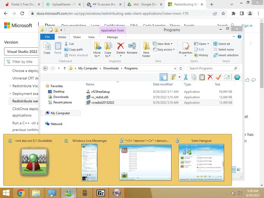Open Chrome tab search dropdown
The image size is (264, 198).
point(232,4)
